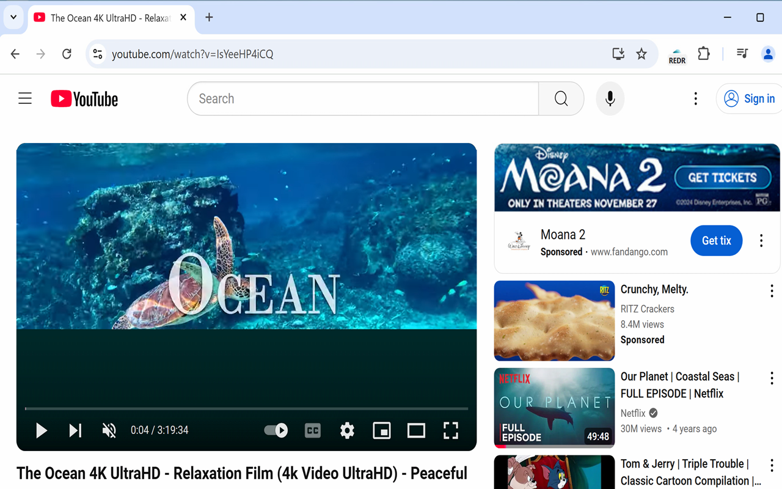The height and width of the screenshot is (489, 782).
Task: Open options menu for the Our Planet video
Action: pos(771,378)
